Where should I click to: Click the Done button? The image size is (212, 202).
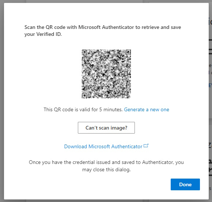(185, 184)
